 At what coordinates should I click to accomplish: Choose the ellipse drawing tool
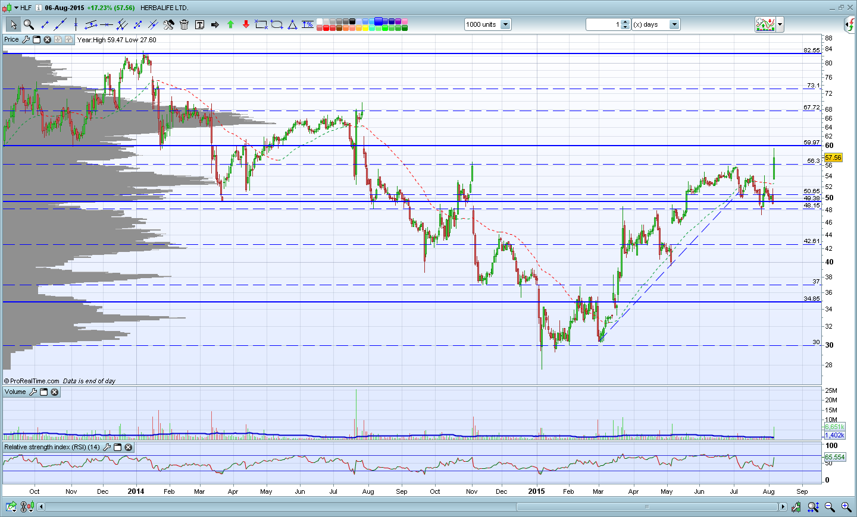(x=277, y=24)
